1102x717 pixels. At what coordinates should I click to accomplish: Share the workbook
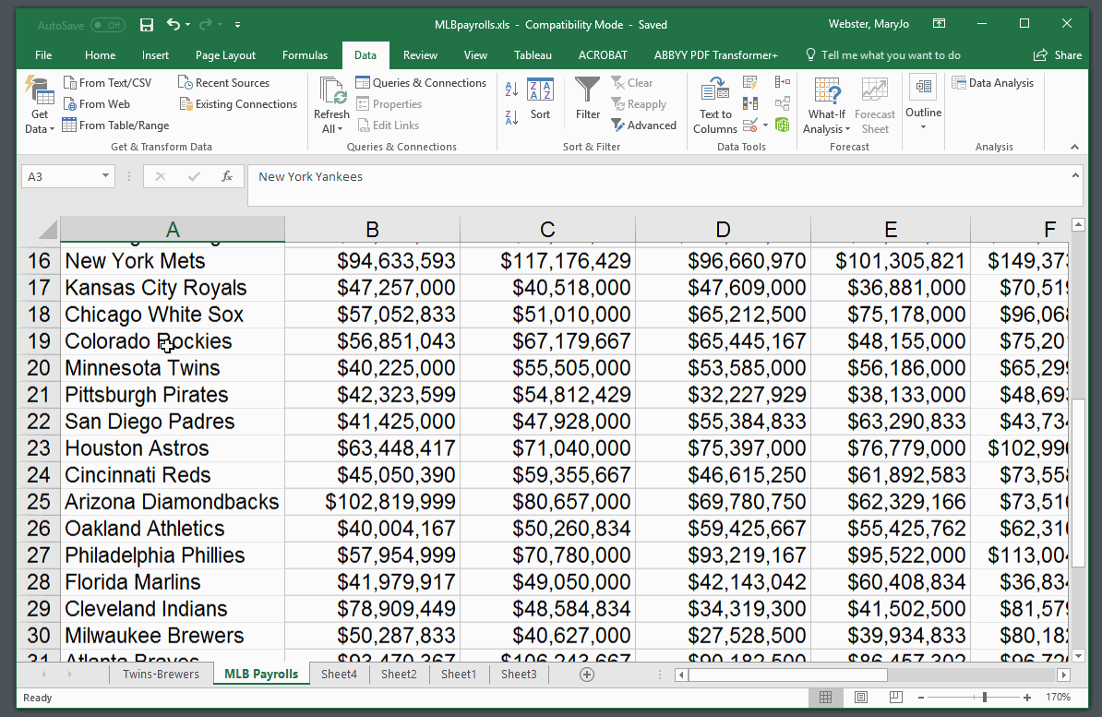coord(1058,54)
